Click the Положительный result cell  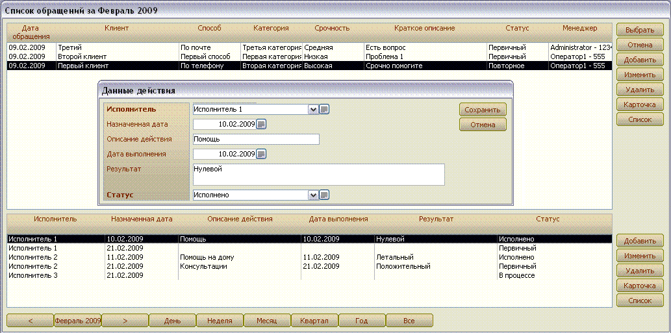436,266
